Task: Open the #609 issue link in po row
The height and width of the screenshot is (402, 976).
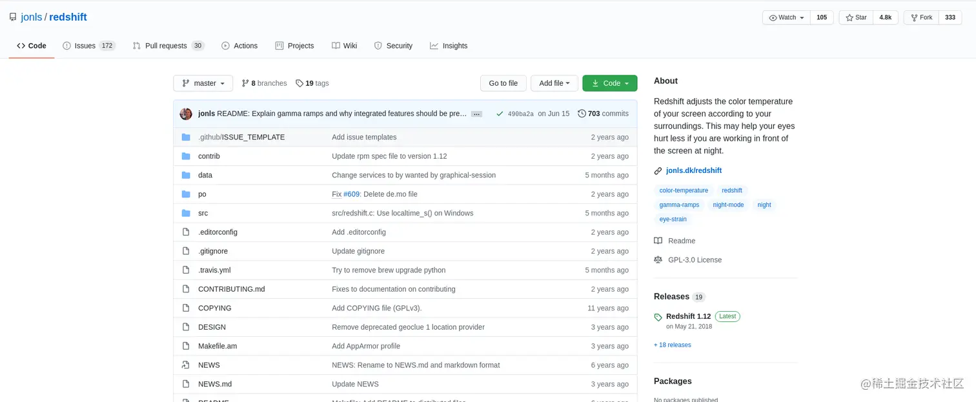Action: [x=352, y=194]
